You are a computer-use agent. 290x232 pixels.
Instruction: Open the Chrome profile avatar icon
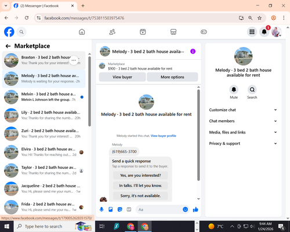(x=274, y=18)
